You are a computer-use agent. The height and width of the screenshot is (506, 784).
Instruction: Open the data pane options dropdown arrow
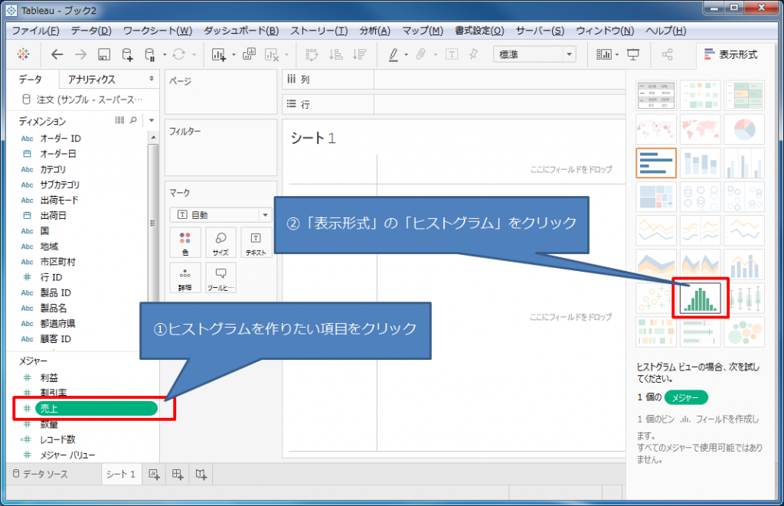tap(151, 120)
